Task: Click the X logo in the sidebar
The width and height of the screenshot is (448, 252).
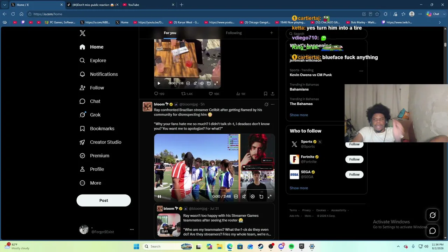Action: [x=83, y=33]
